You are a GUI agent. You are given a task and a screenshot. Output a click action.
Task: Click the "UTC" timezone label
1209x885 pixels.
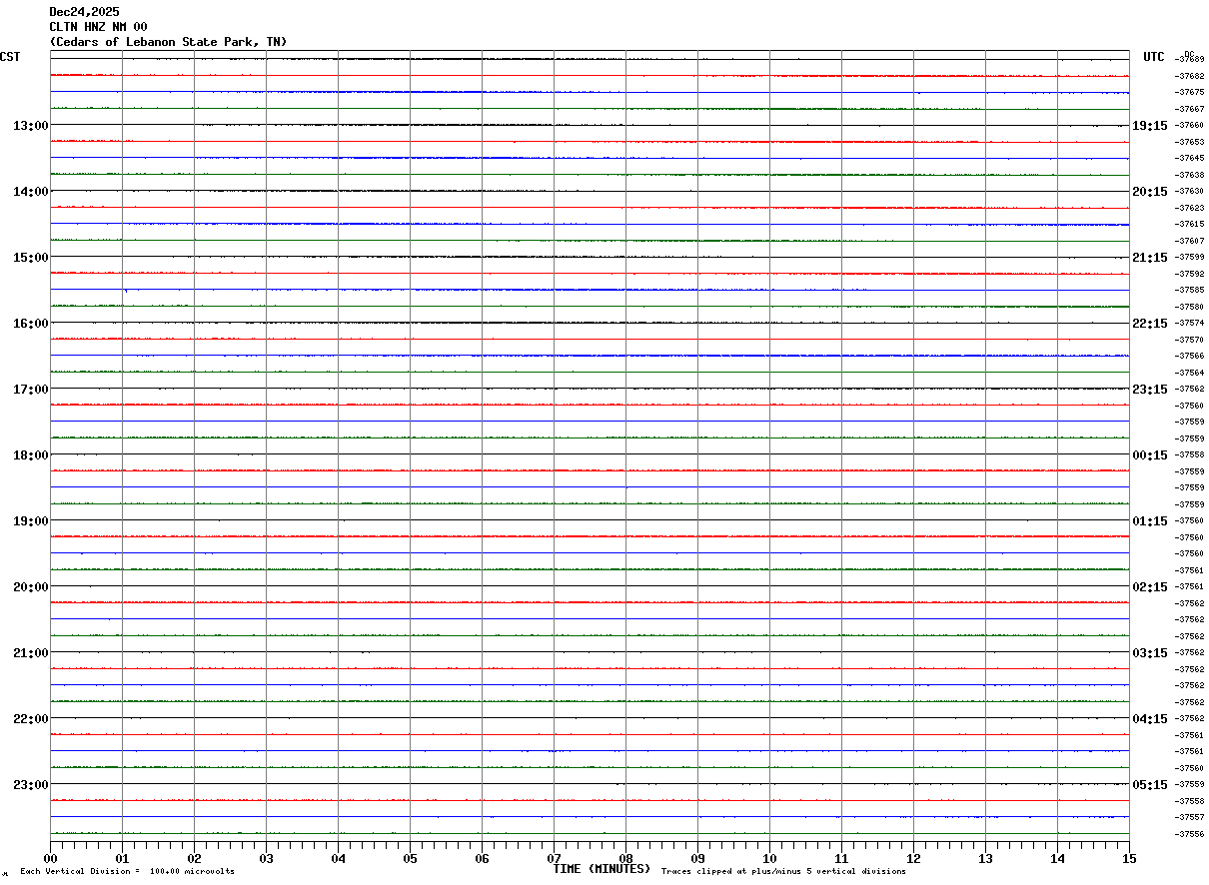click(1154, 57)
